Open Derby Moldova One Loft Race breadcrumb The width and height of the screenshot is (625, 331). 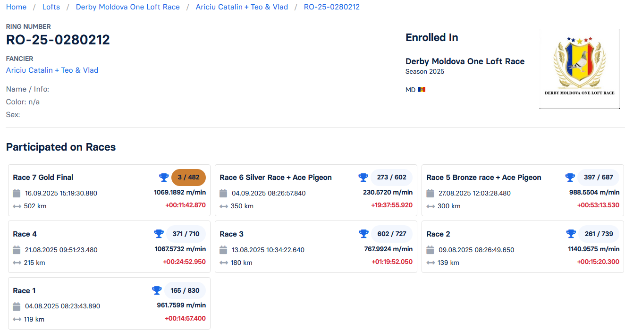127,7
